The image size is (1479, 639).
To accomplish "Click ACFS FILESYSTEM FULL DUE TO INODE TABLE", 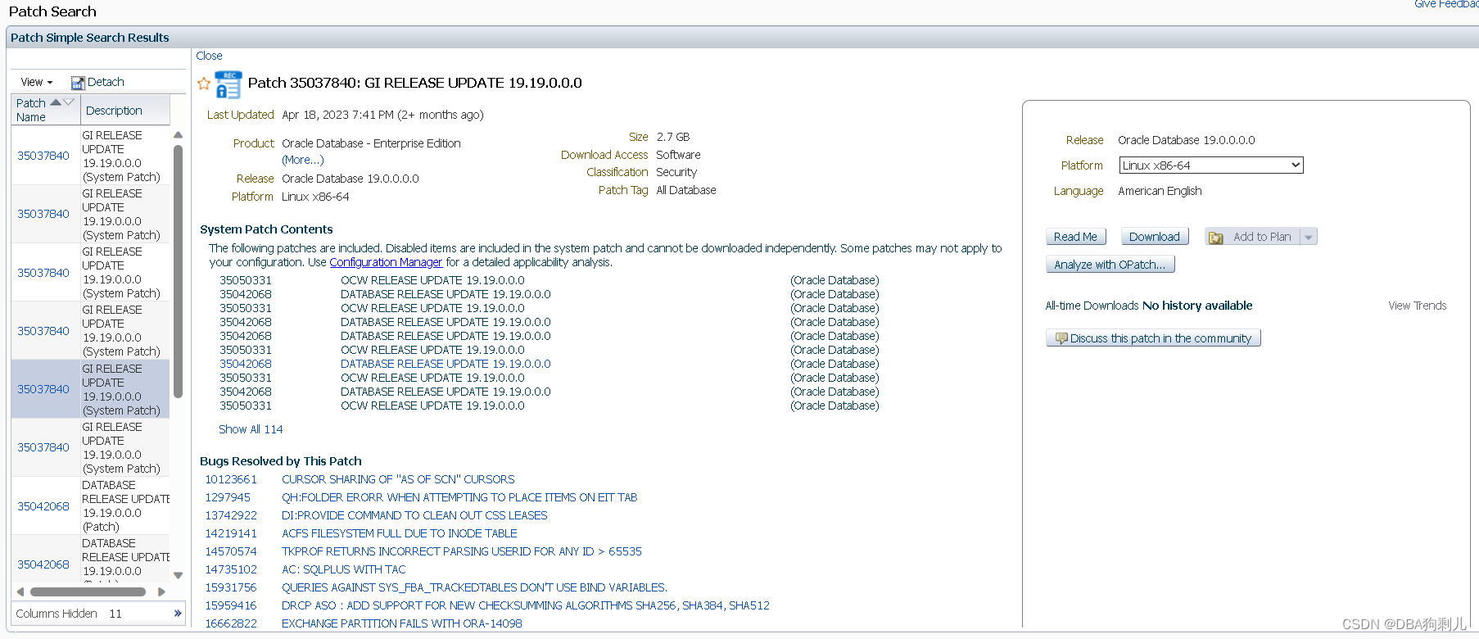I will click(x=400, y=533).
